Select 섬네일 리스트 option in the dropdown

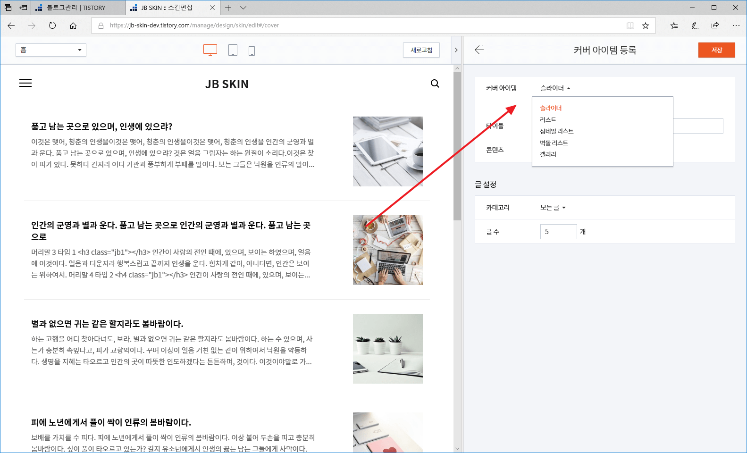[557, 131]
